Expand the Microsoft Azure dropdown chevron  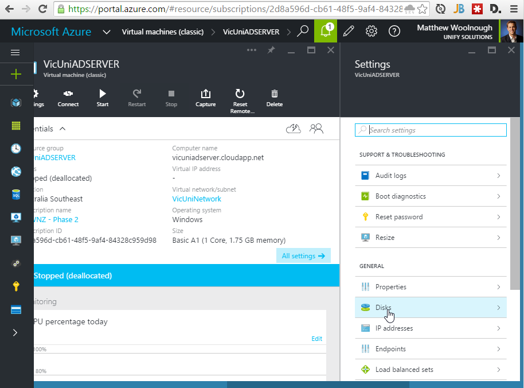(x=107, y=32)
